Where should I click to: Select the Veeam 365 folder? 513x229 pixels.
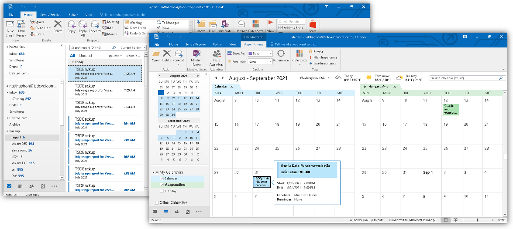[x=23, y=144]
